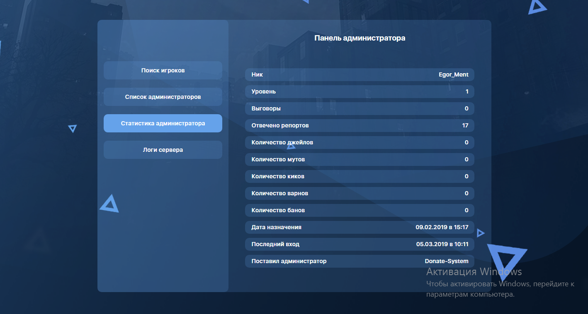Click the Панель администратора heading

pyautogui.click(x=360, y=38)
